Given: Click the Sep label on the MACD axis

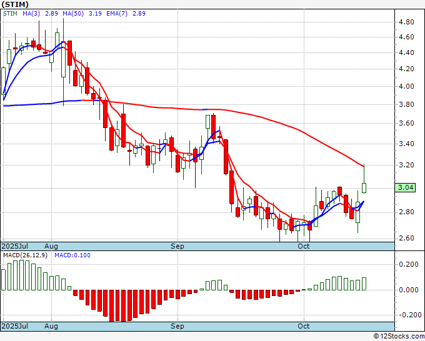Looking at the screenshot, I should [177, 326].
